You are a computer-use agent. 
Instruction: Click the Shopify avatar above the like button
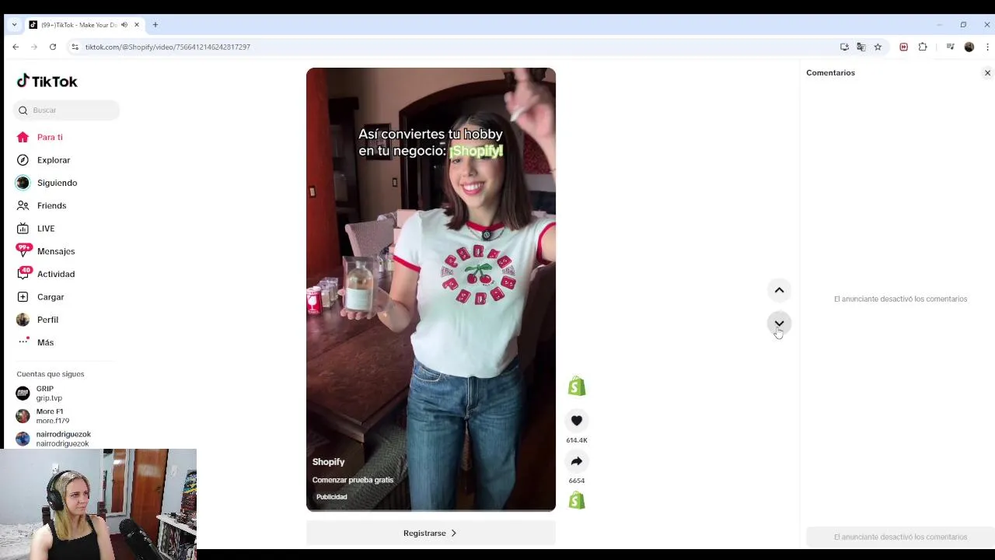point(577,386)
